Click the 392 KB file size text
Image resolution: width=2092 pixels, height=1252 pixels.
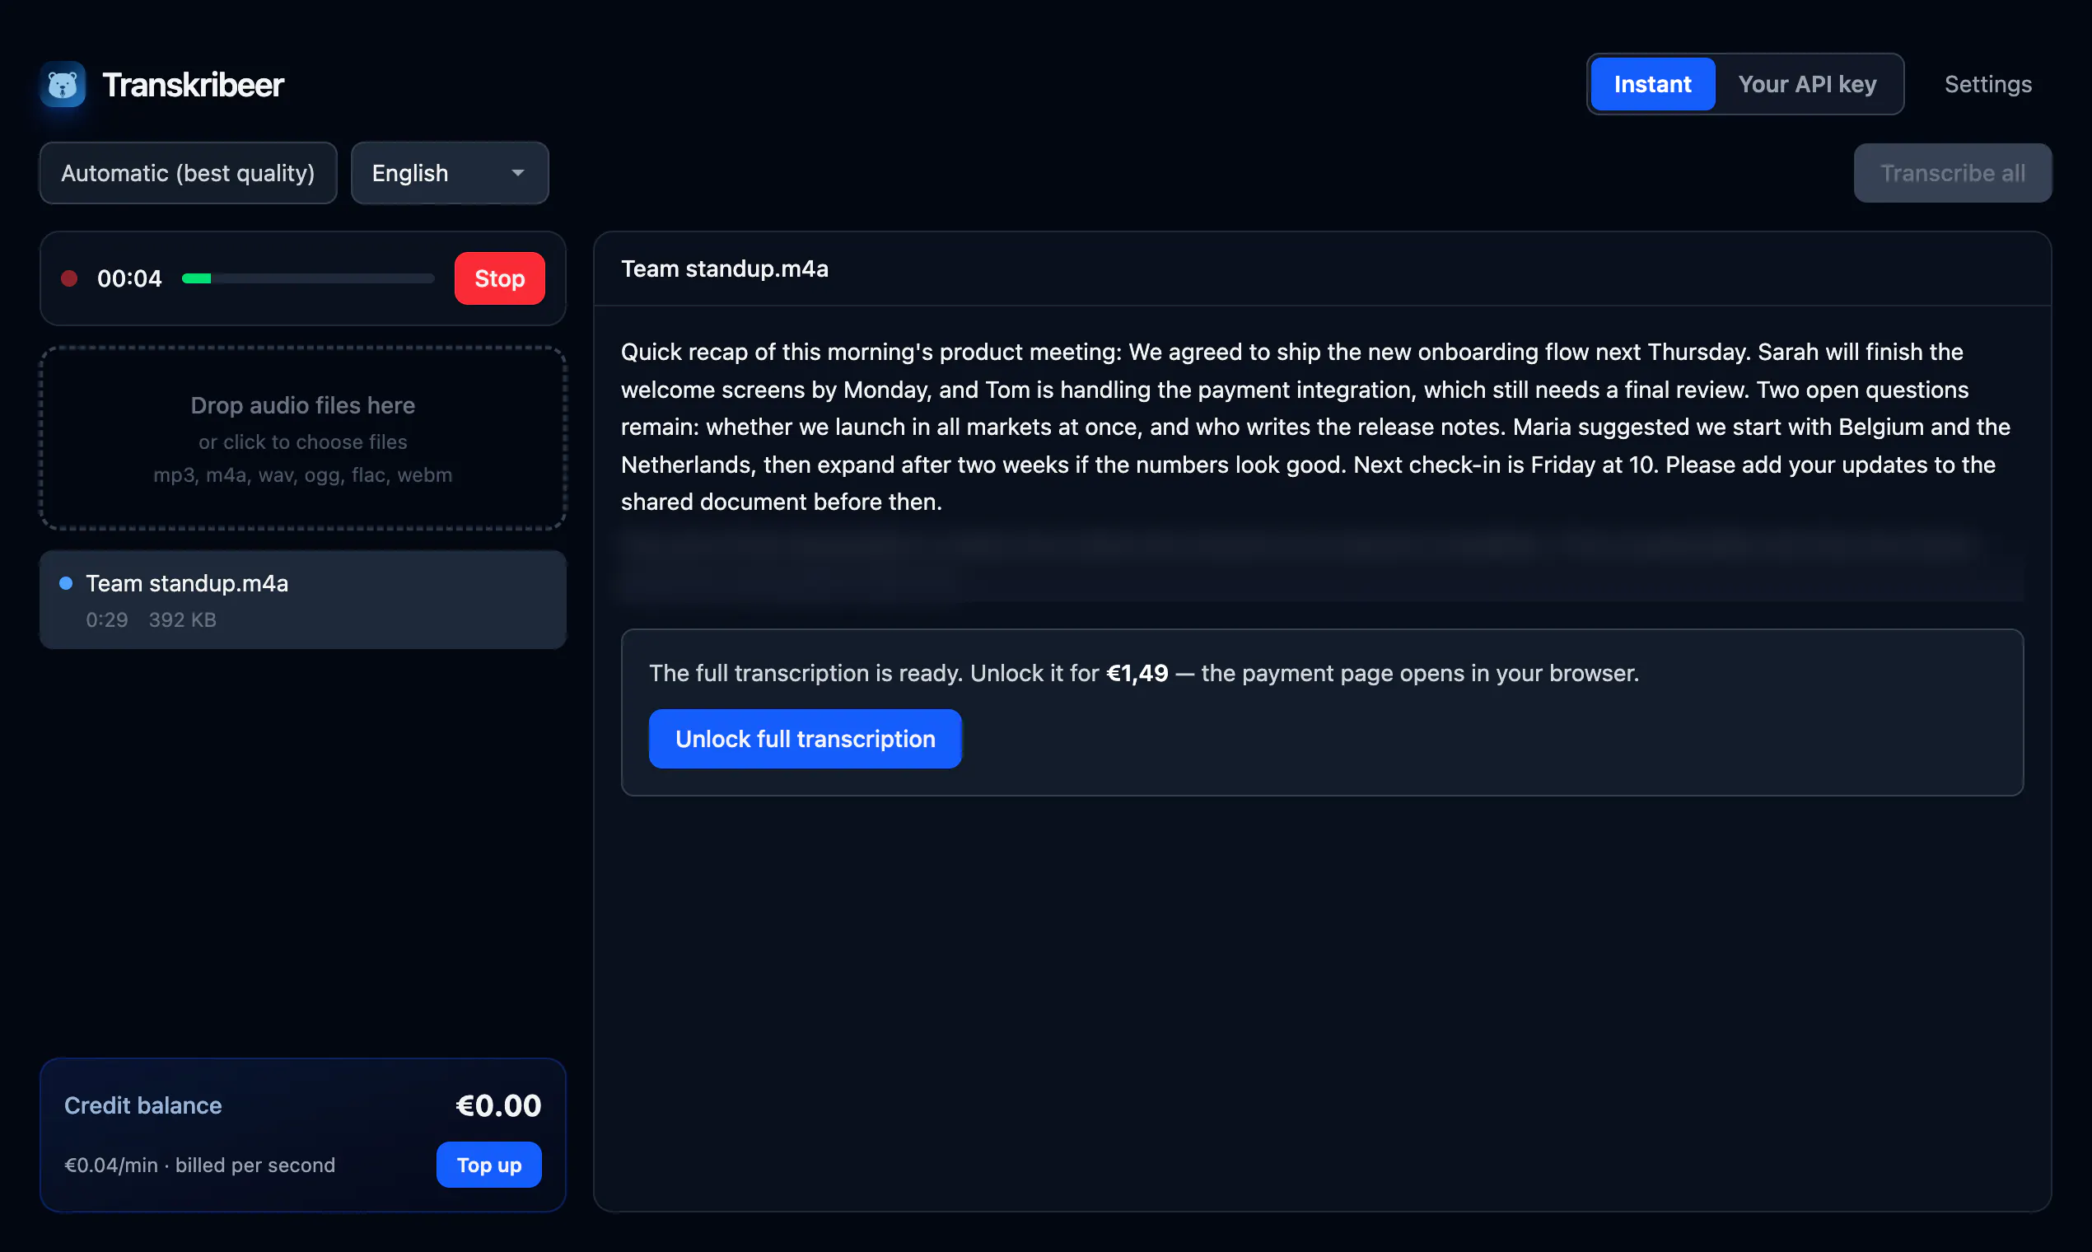[182, 620]
